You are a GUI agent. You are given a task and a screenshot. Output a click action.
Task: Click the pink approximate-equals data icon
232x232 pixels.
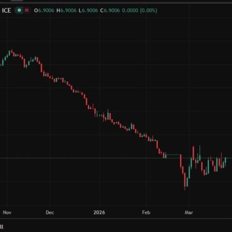27,10
